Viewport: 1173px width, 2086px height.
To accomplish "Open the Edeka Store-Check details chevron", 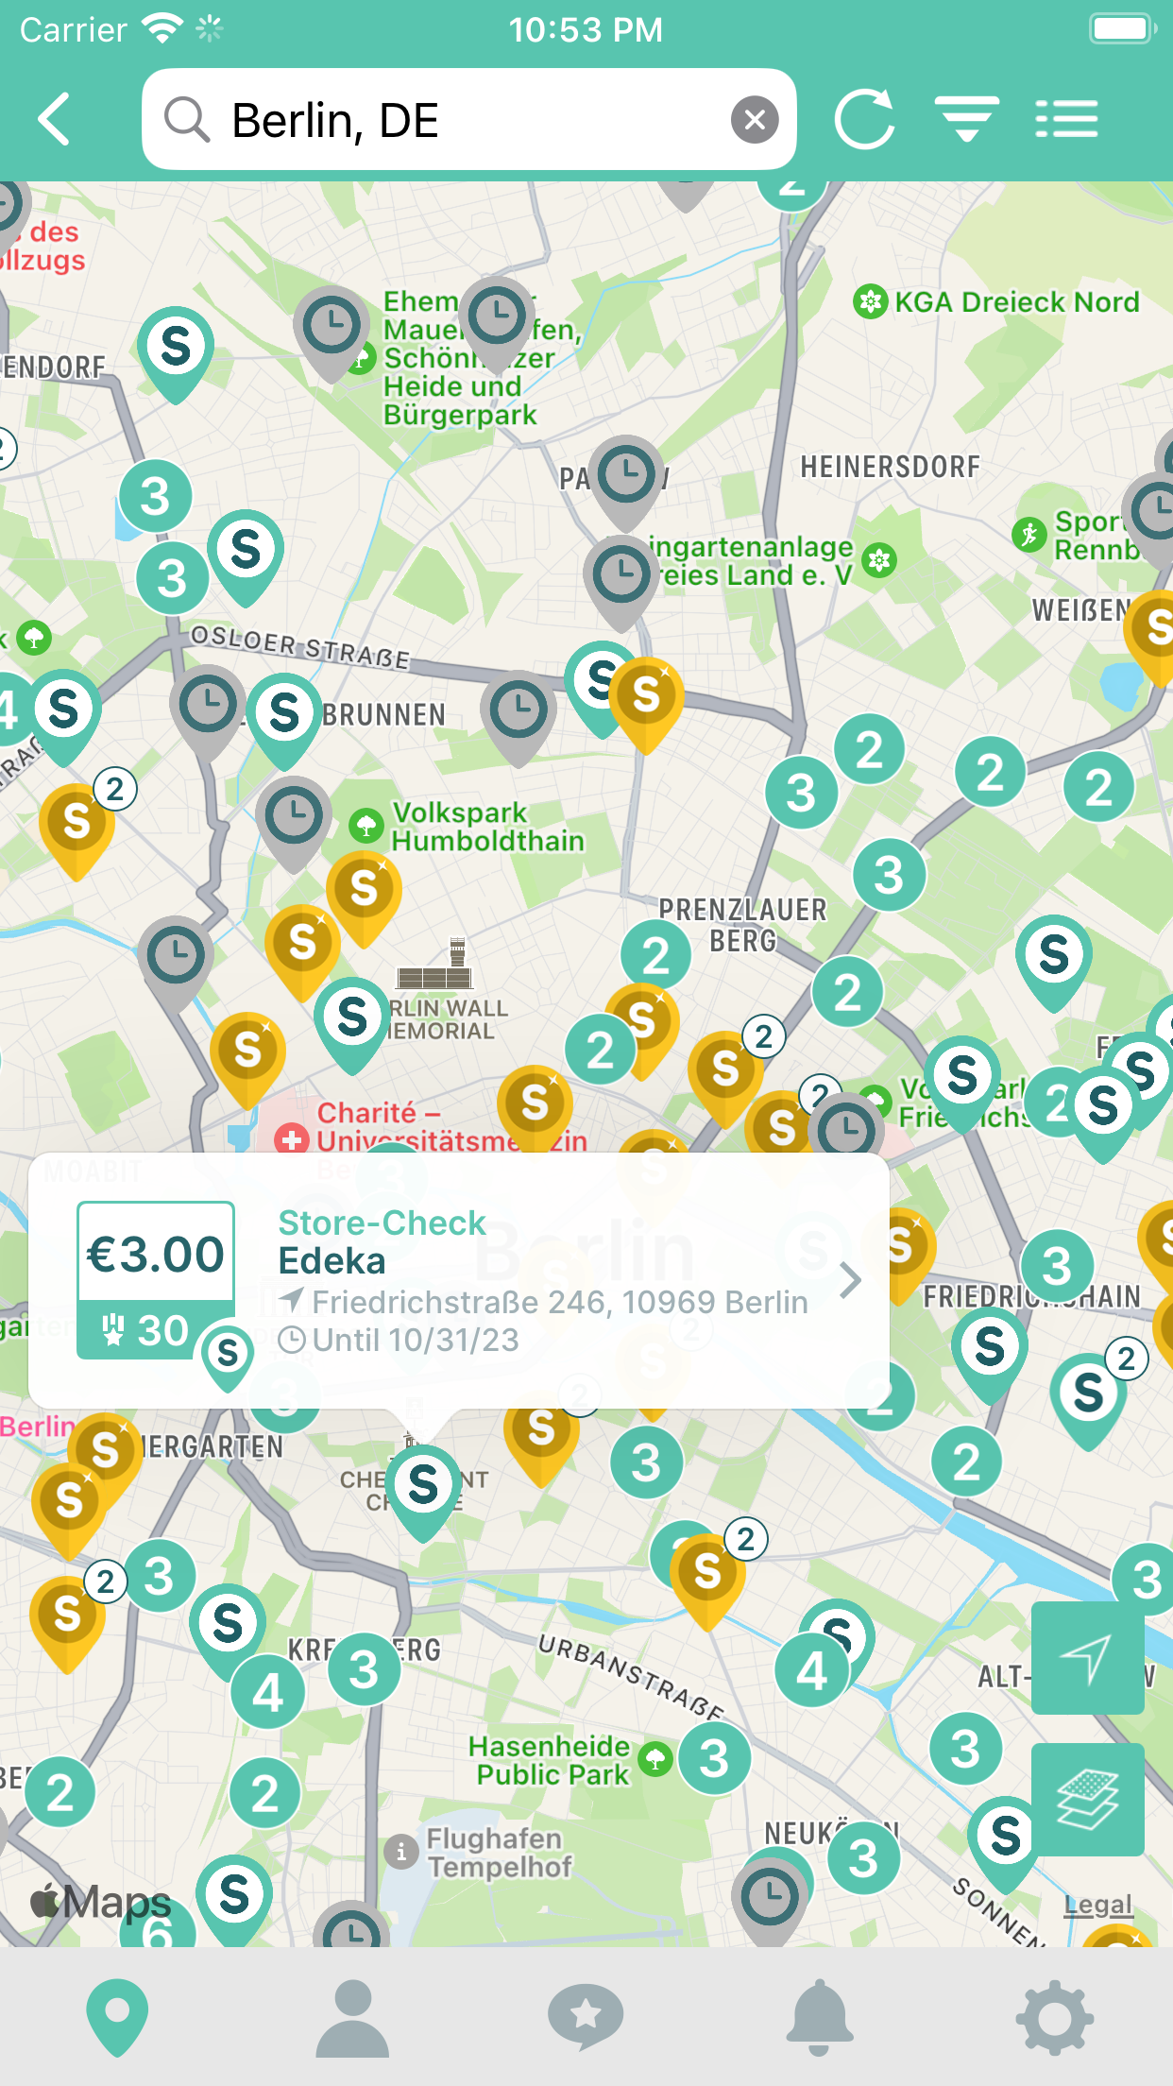I will [x=850, y=1280].
